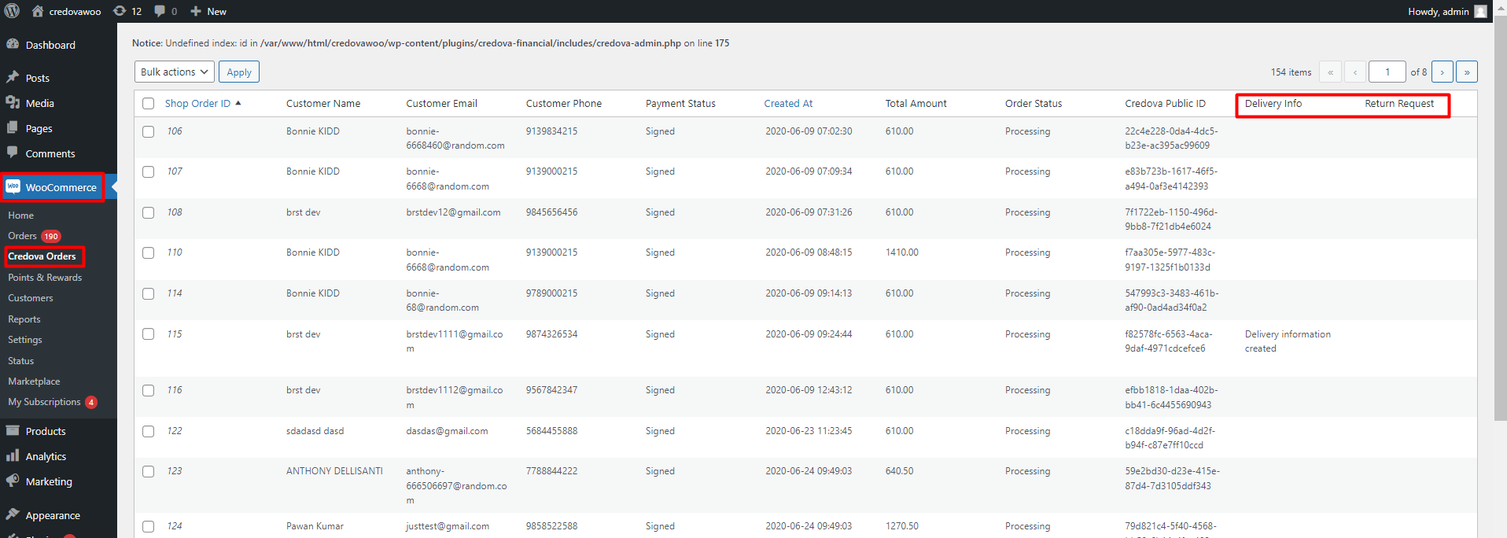The width and height of the screenshot is (1507, 538).
Task: Go to next page arrow
Action: pos(1442,72)
